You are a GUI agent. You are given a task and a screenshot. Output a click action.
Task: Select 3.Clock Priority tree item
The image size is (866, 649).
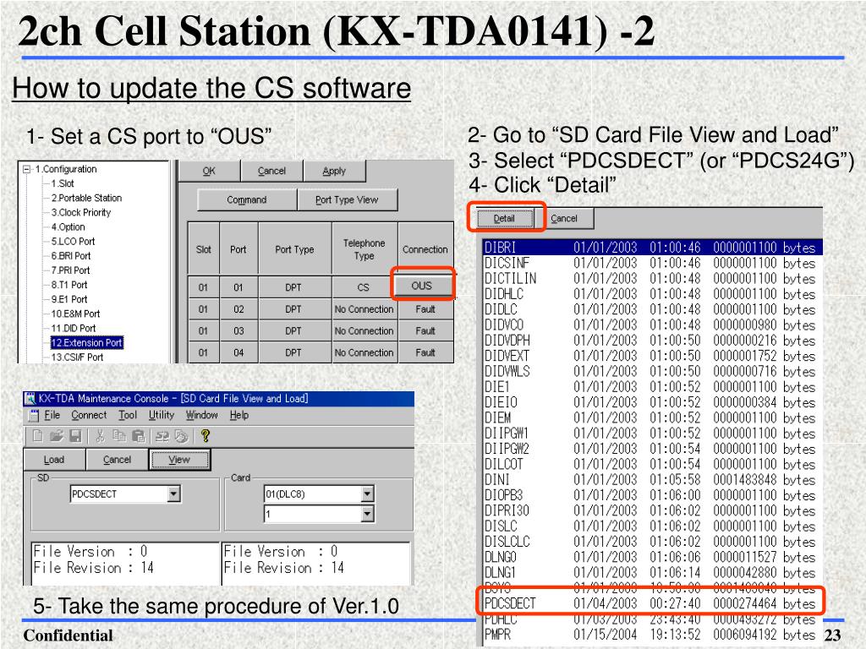(x=81, y=212)
